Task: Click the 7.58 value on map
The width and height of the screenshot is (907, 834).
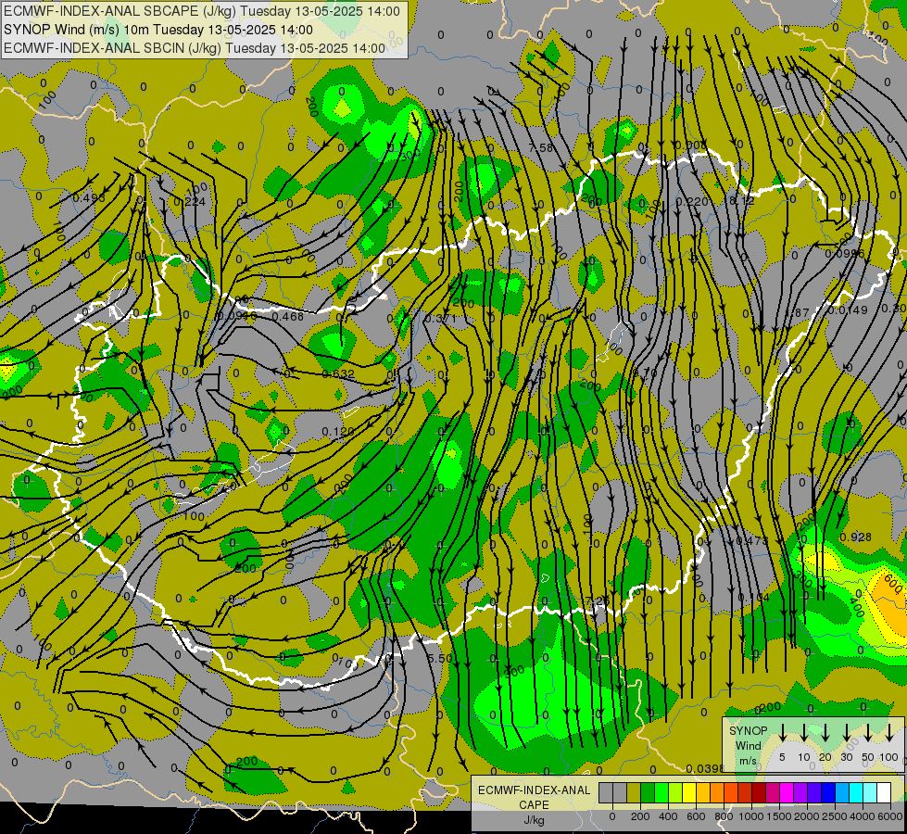Action: coord(541,148)
